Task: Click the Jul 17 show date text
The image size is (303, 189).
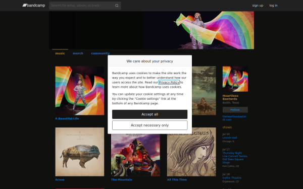Action: pos(226,150)
